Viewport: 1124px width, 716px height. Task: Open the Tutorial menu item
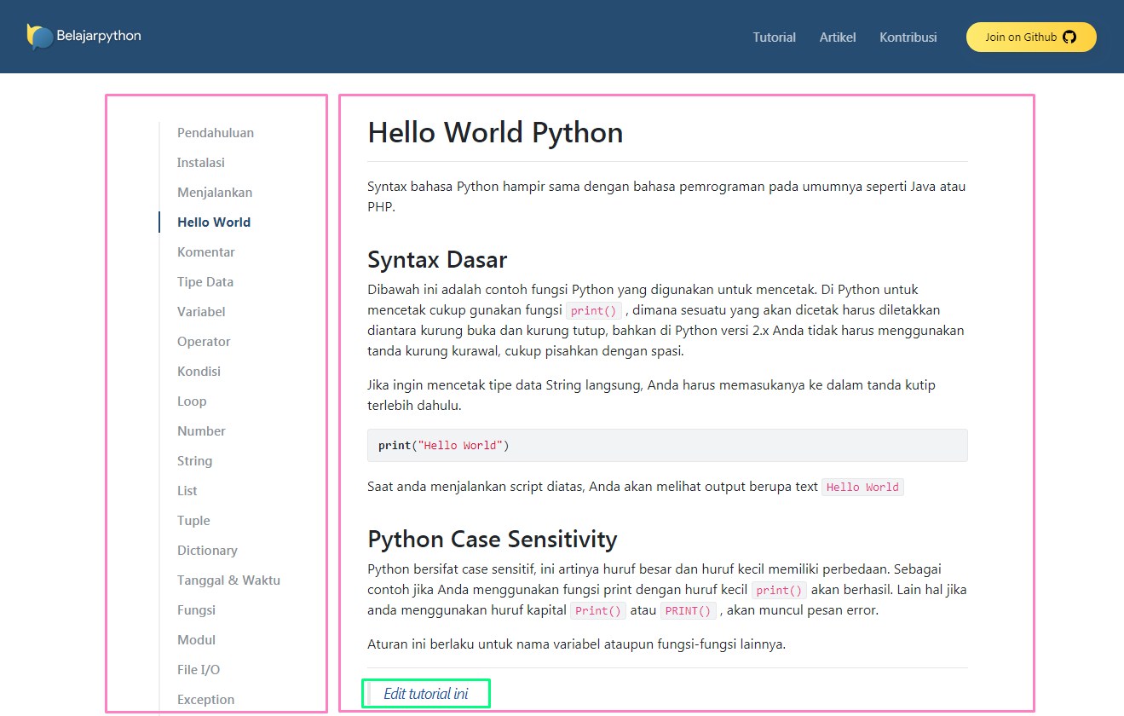click(x=774, y=38)
